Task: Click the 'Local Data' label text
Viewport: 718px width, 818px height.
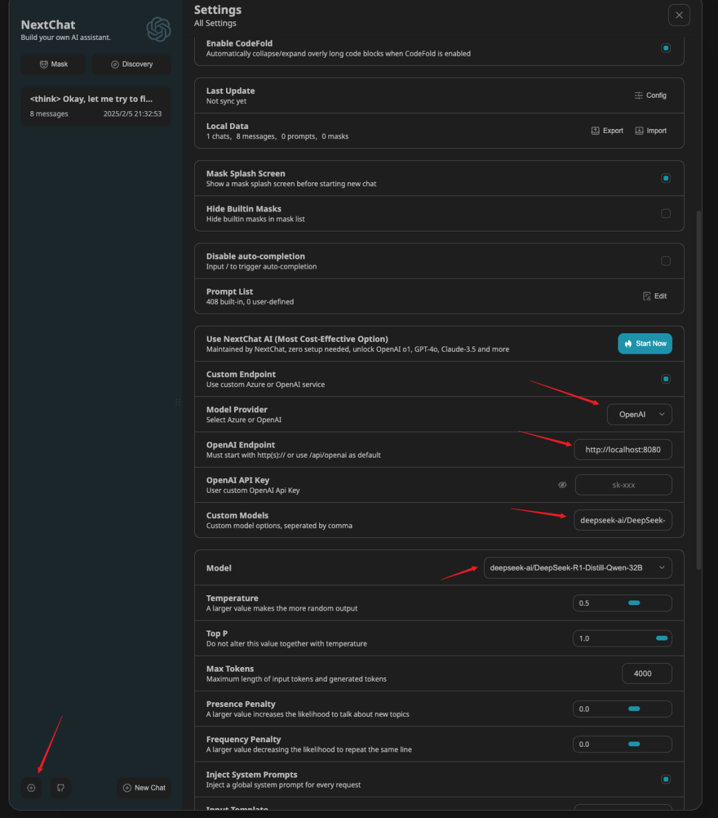Action: [227, 126]
